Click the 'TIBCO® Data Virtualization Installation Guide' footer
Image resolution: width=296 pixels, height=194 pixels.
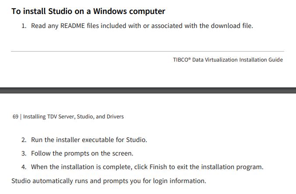228,60
